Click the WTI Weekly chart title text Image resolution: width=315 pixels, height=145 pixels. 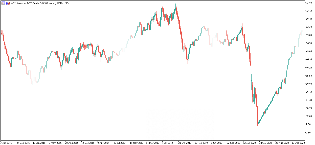(x=40, y=3)
